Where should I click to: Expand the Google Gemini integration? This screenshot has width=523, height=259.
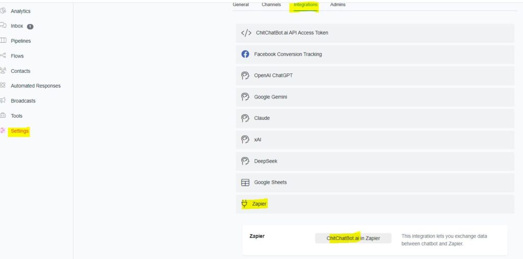375,97
